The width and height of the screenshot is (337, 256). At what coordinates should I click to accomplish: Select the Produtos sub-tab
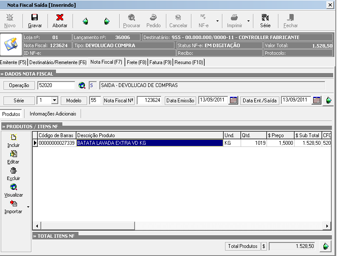pos(11,114)
